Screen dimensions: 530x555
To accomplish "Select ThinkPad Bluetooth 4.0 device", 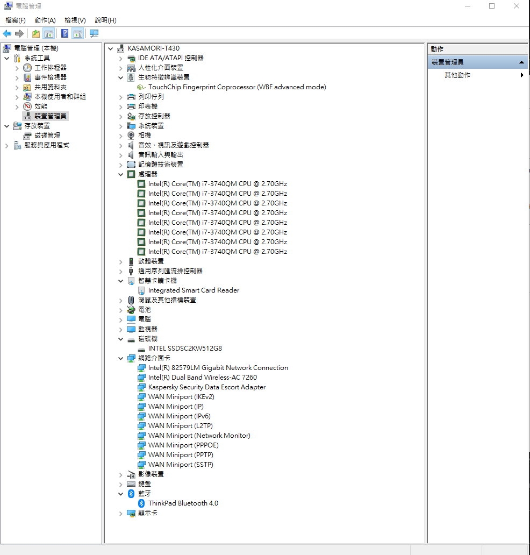I will tap(183, 503).
